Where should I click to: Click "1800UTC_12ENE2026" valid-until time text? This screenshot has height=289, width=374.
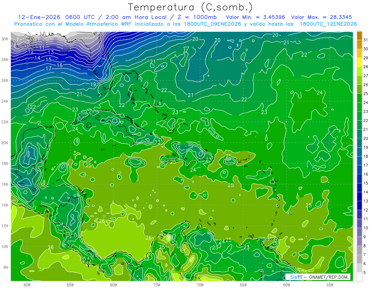(328, 24)
